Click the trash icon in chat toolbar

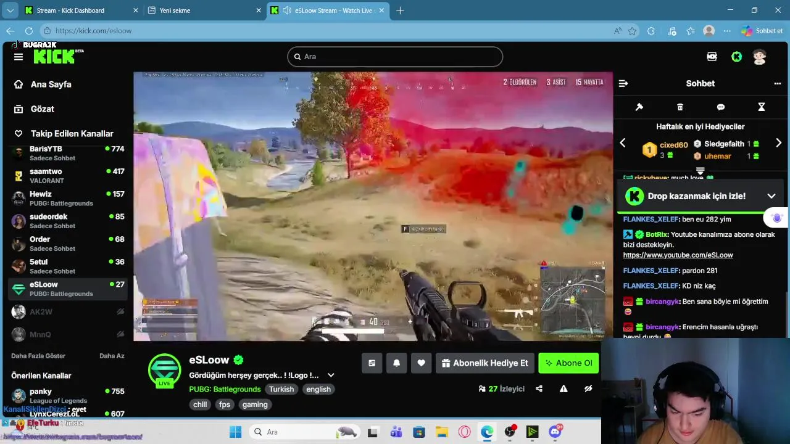(680, 107)
